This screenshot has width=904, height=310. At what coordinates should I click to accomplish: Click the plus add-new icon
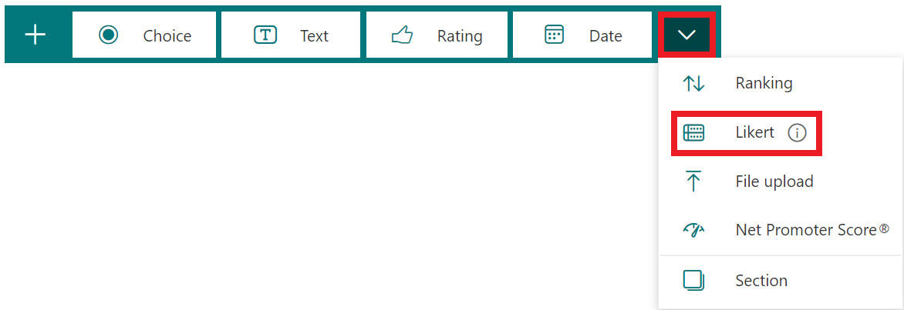pos(35,35)
